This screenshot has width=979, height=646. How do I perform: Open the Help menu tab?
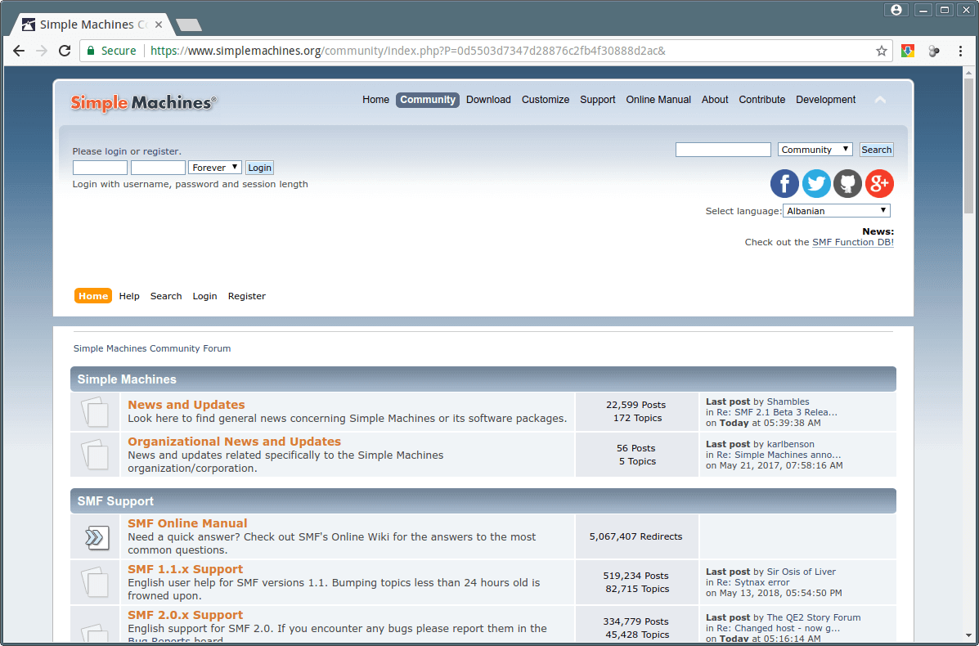click(129, 296)
